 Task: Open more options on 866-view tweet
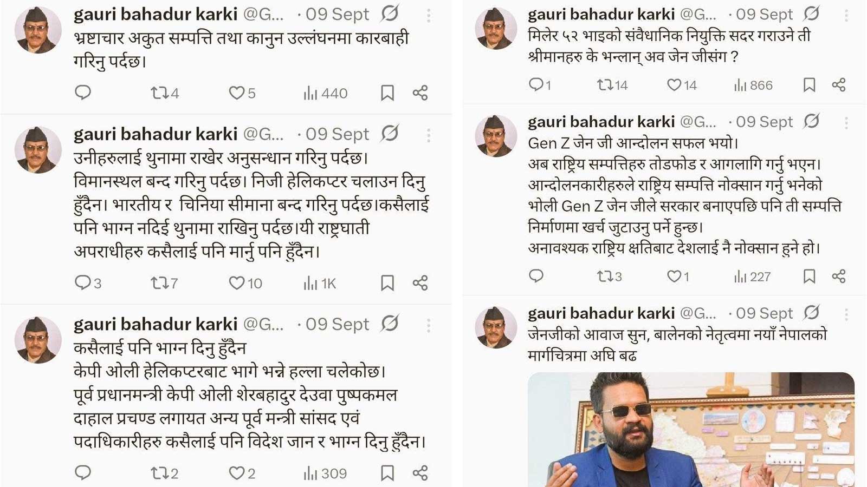click(846, 15)
